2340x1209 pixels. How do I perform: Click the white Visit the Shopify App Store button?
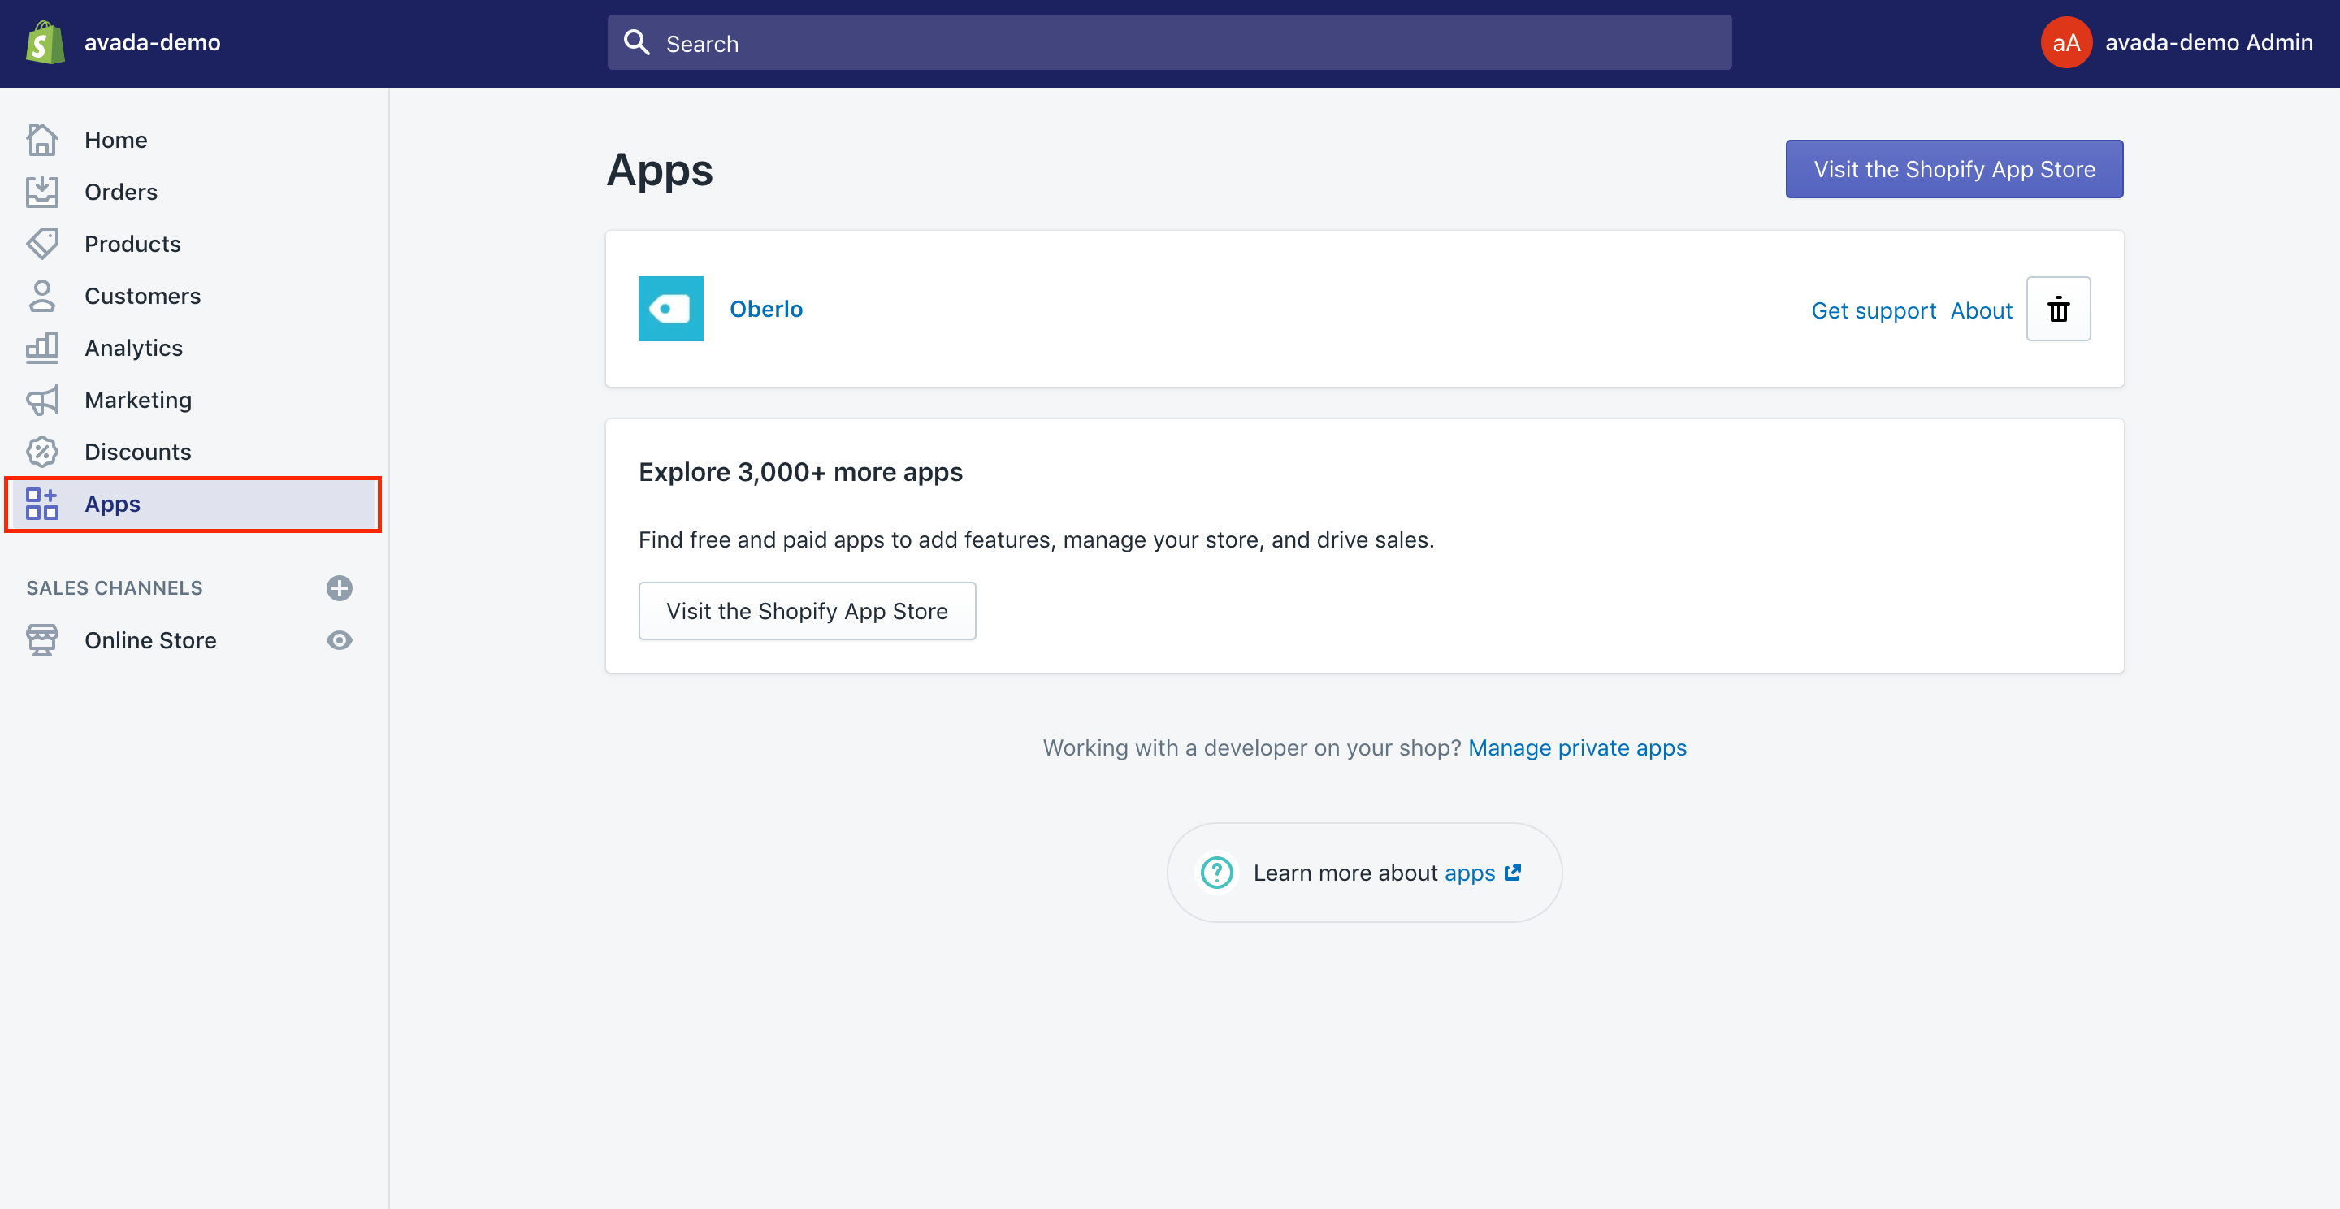point(807,611)
